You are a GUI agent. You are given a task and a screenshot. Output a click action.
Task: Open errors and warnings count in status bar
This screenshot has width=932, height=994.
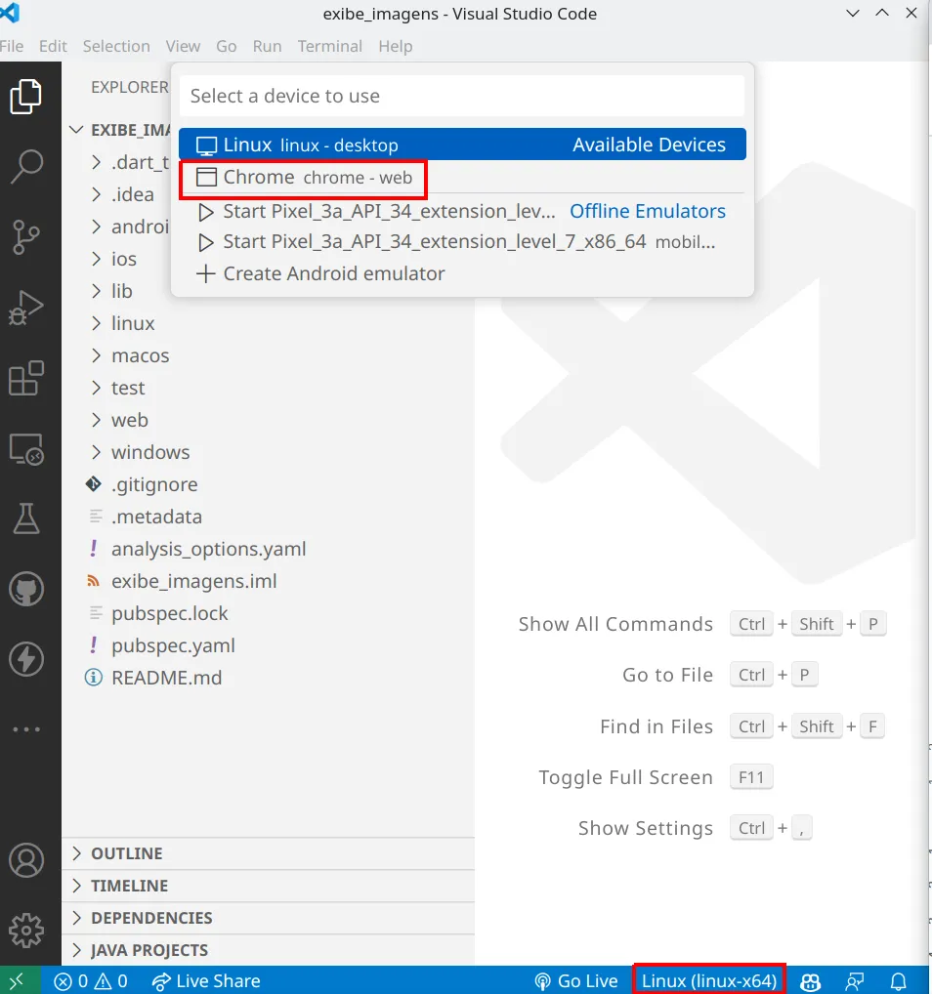point(91,981)
